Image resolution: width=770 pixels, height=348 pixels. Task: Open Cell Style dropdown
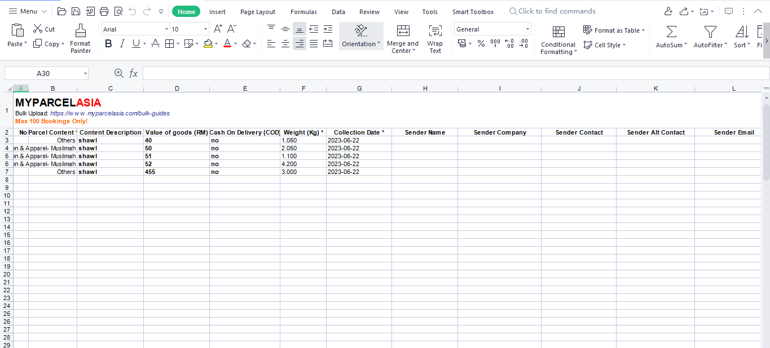click(x=605, y=45)
